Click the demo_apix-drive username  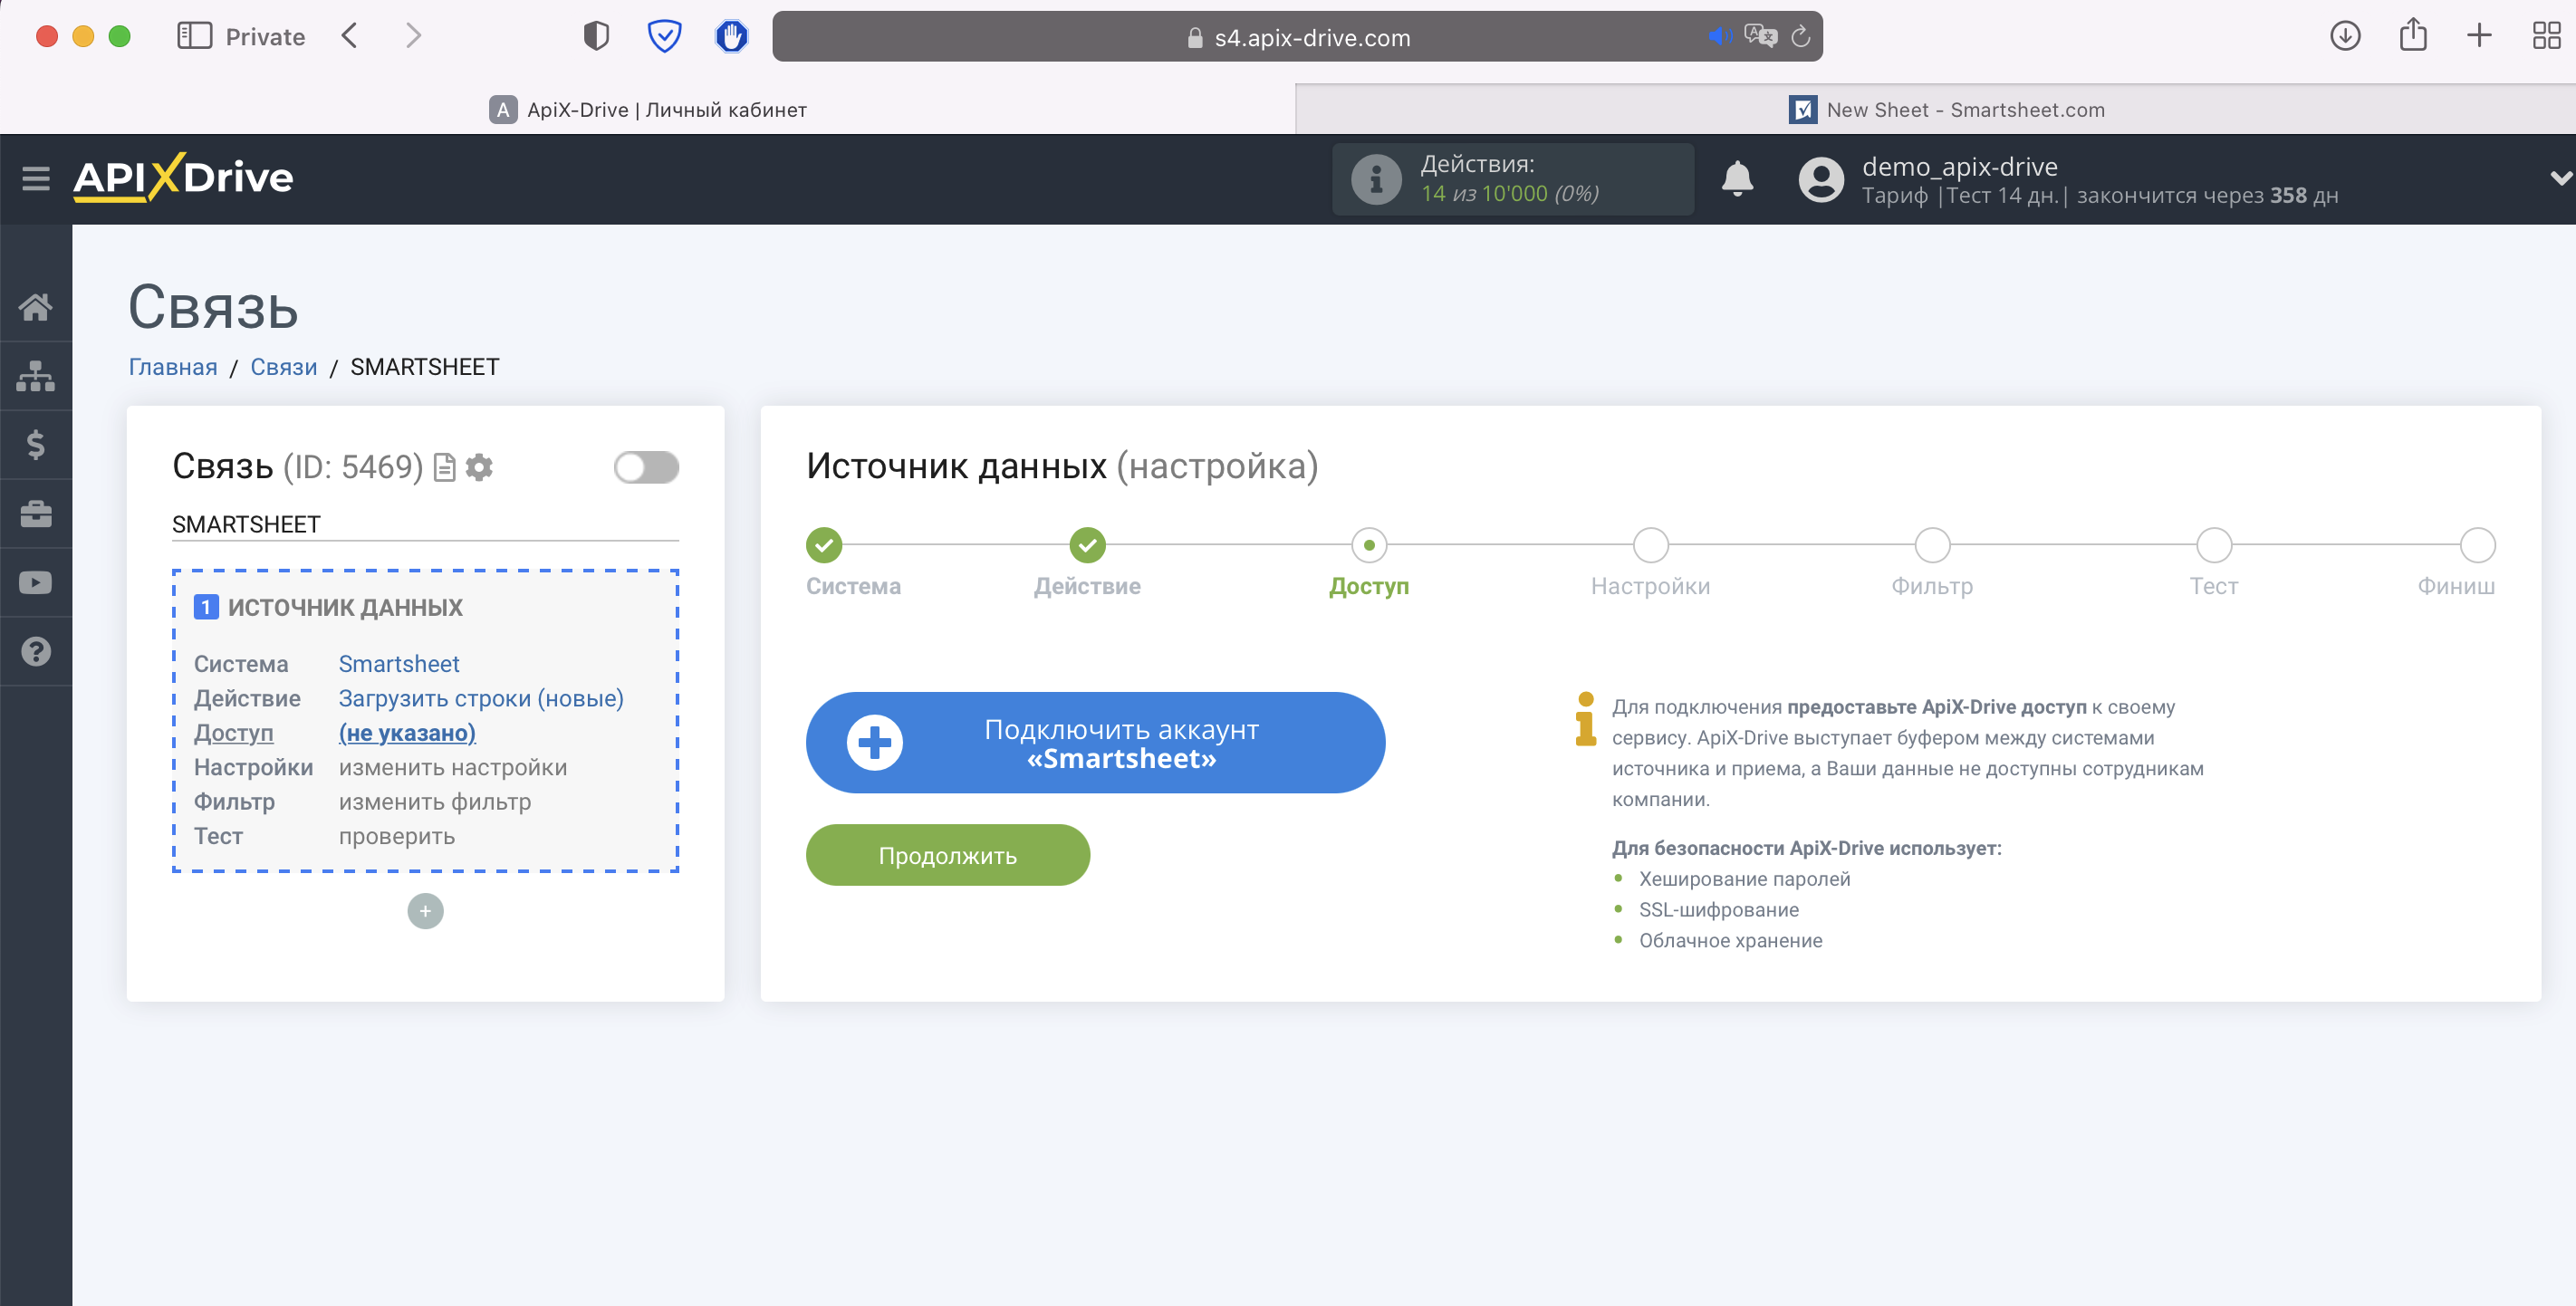(1959, 166)
